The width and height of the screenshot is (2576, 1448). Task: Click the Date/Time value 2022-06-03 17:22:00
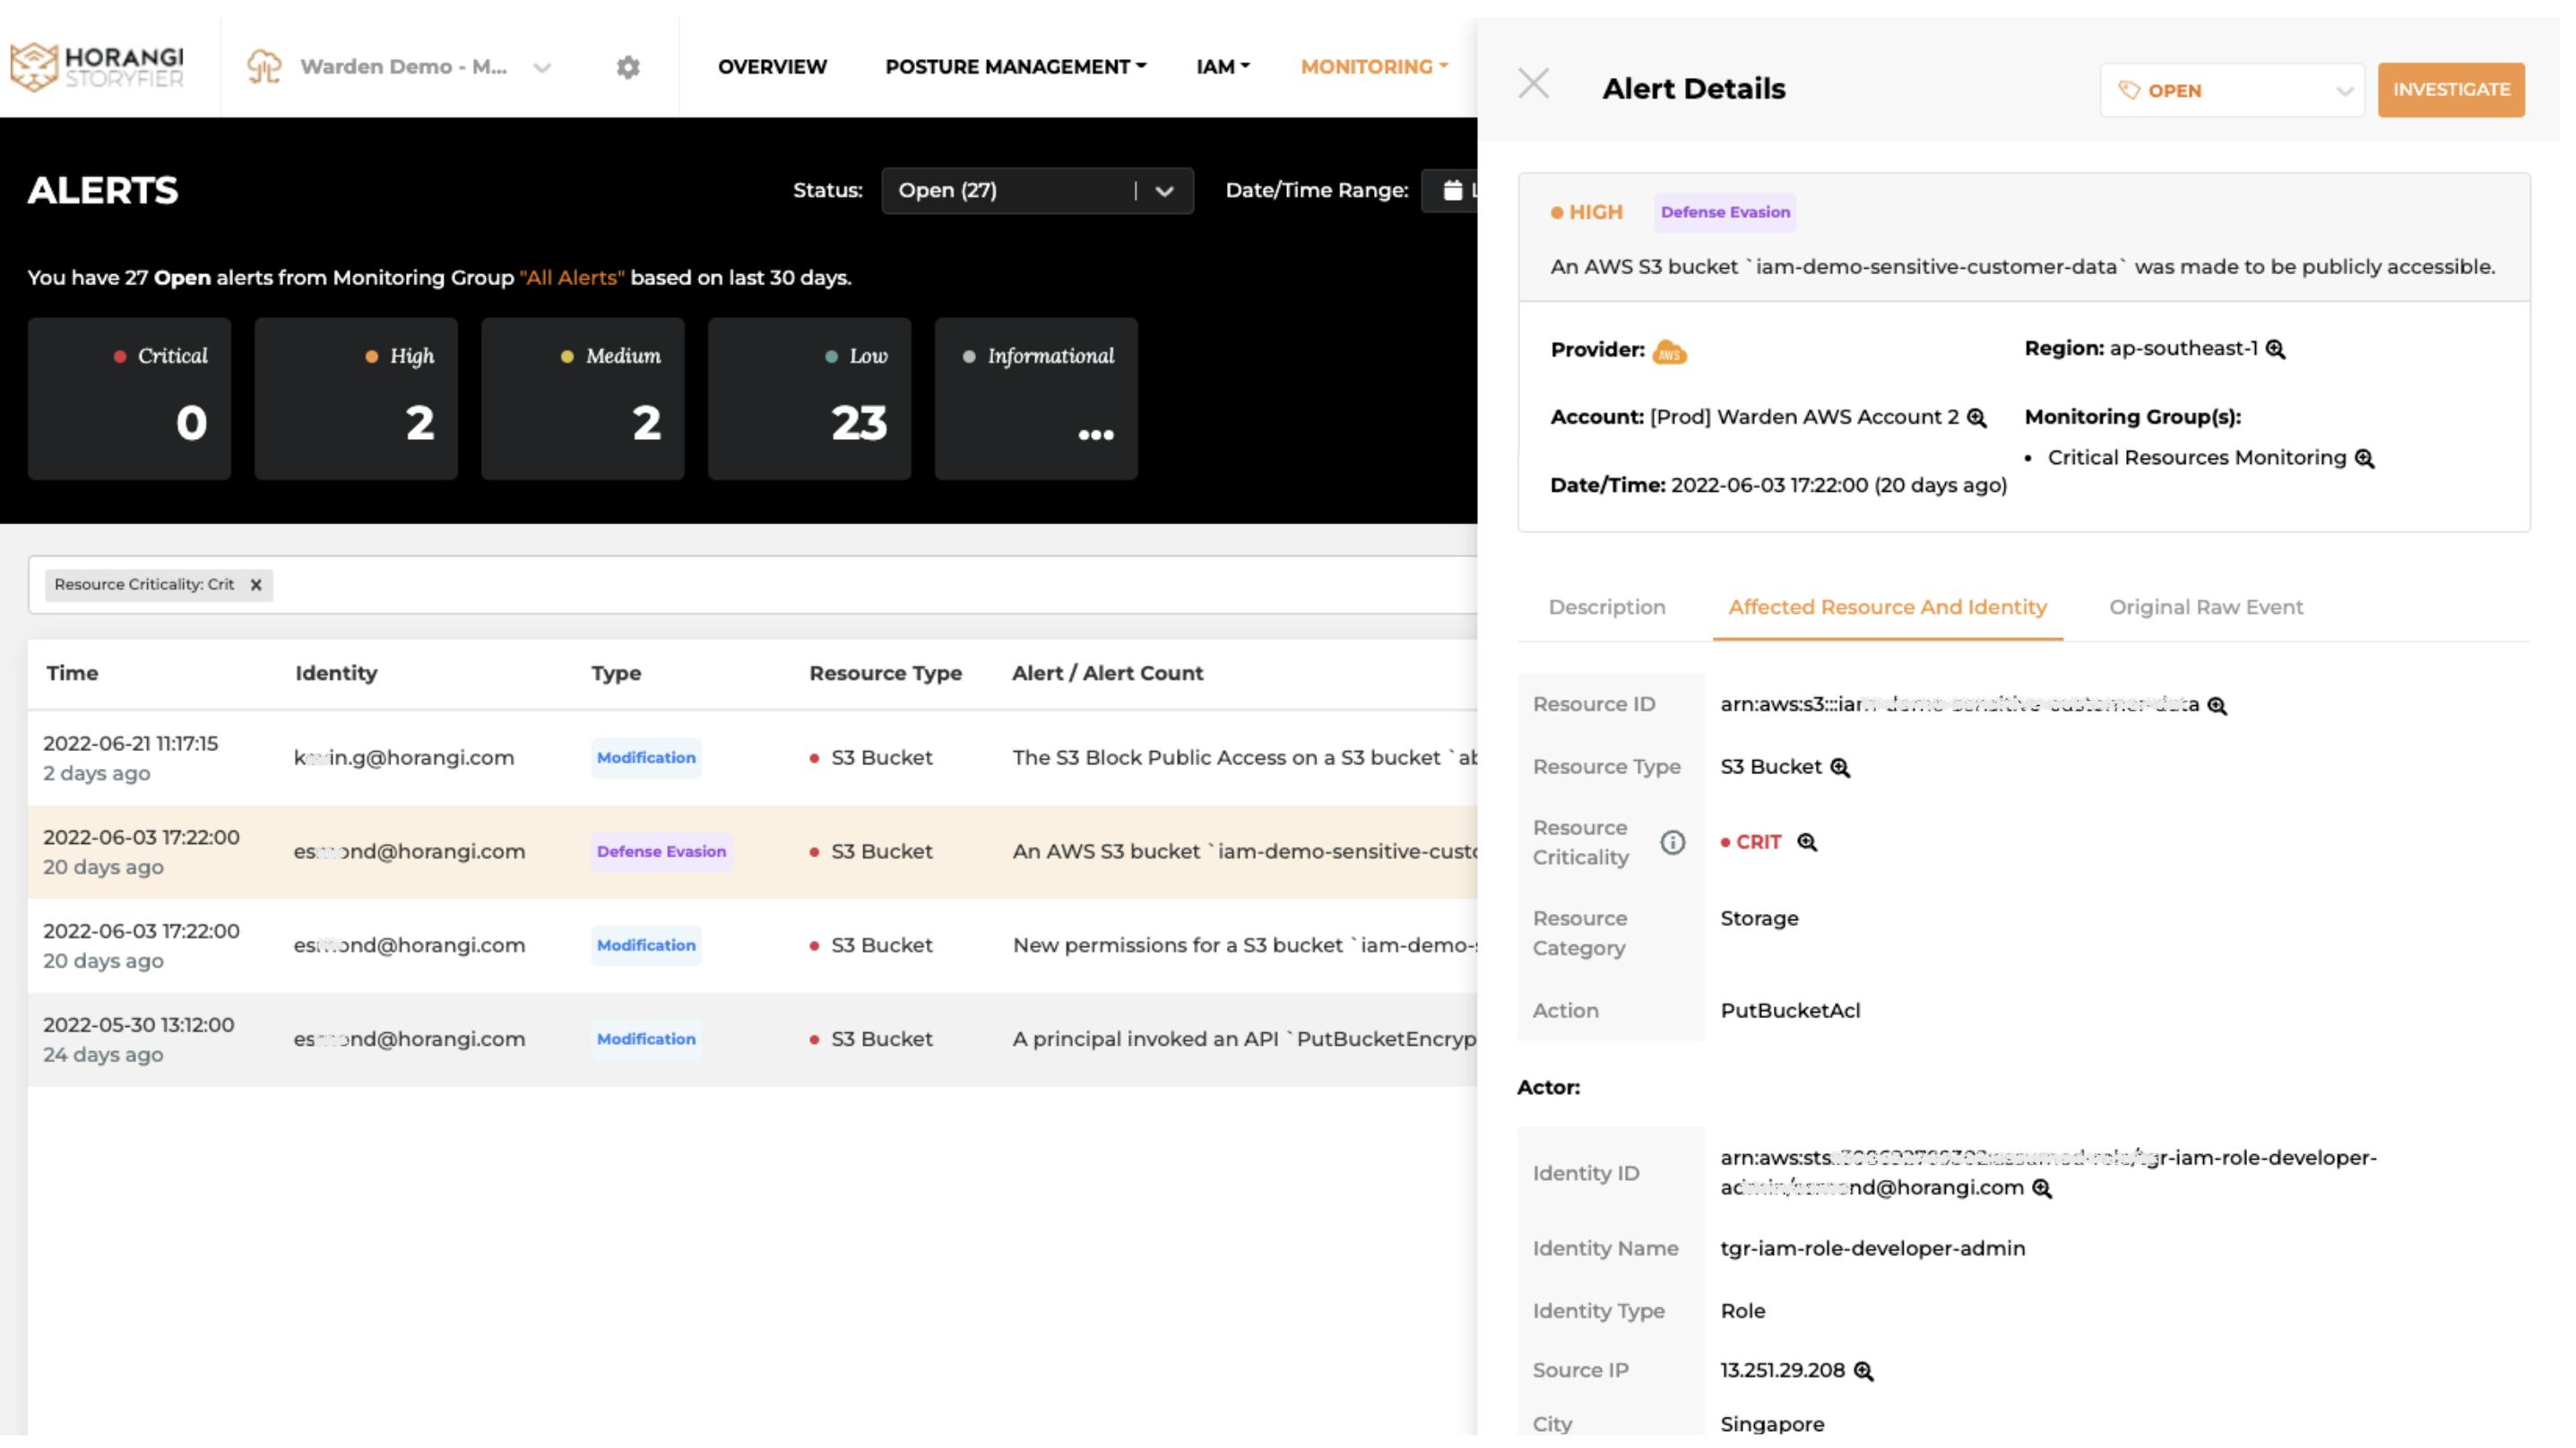coord(1769,486)
